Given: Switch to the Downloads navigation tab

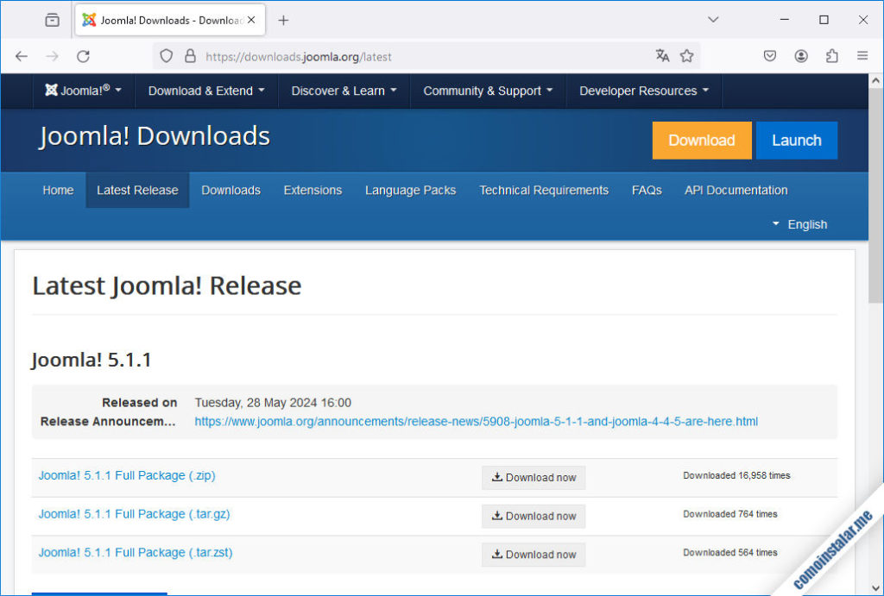Looking at the screenshot, I should pos(230,190).
